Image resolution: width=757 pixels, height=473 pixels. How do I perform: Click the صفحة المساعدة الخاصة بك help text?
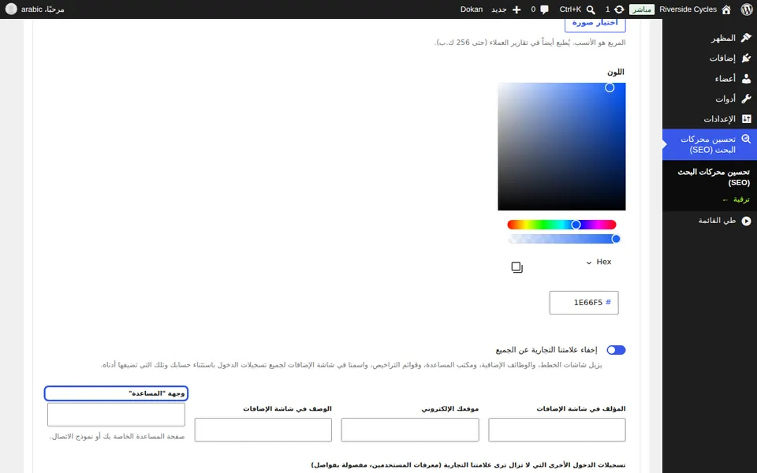click(117, 436)
